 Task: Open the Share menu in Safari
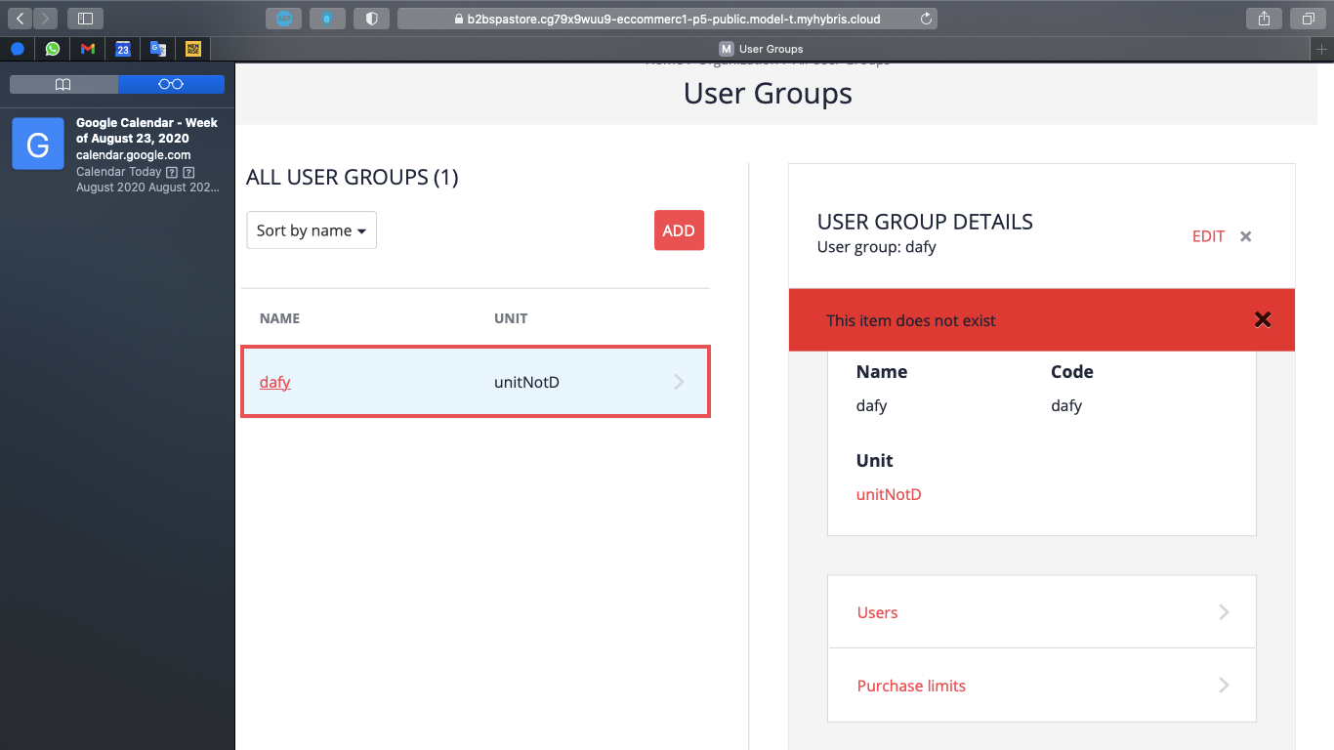(x=1264, y=19)
